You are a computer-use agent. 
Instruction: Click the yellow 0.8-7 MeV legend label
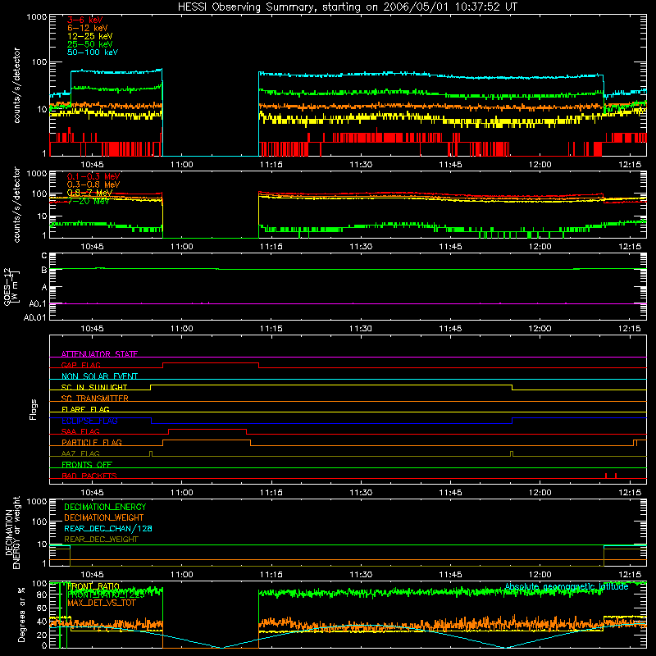[x=89, y=193]
